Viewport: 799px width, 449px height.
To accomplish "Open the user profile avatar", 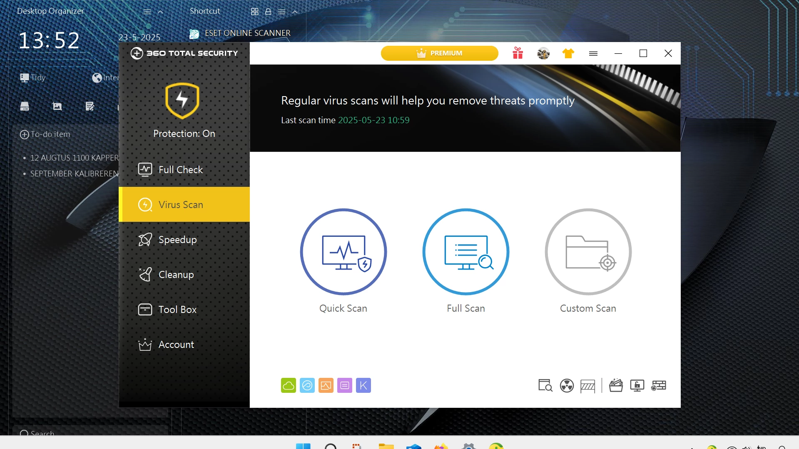I will (543, 53).
